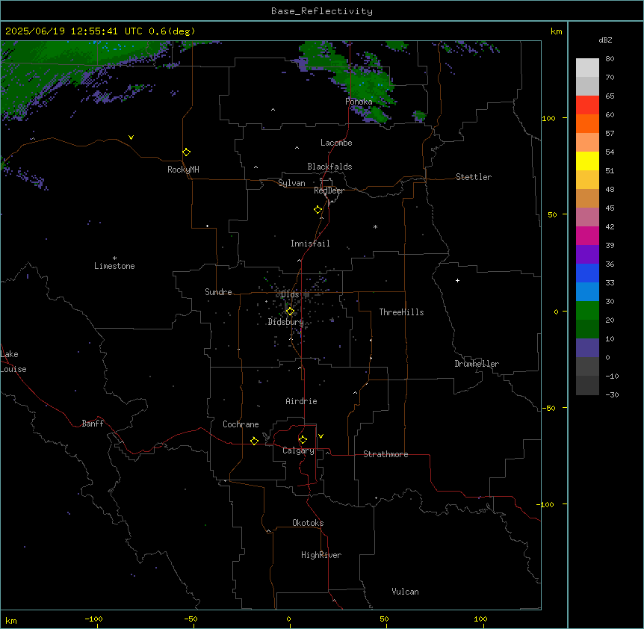Select the magenta 42 to 39 dBZ swatch
The height and width of the screenshot is (629, 644).
pyautogui.click(x=587, y=235)
